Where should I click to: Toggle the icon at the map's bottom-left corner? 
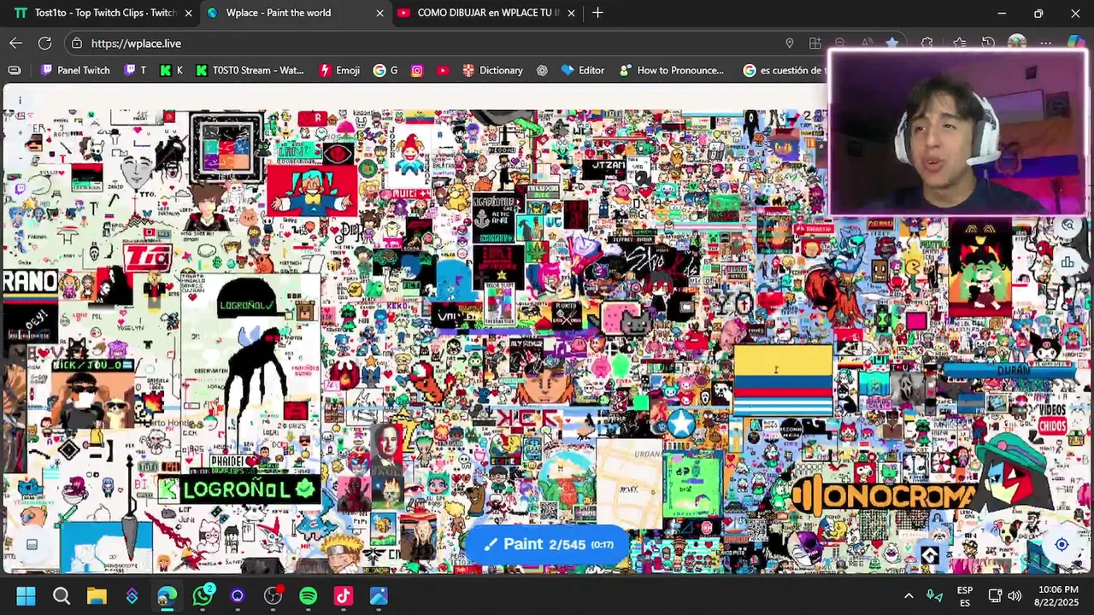tap(32, 544)
